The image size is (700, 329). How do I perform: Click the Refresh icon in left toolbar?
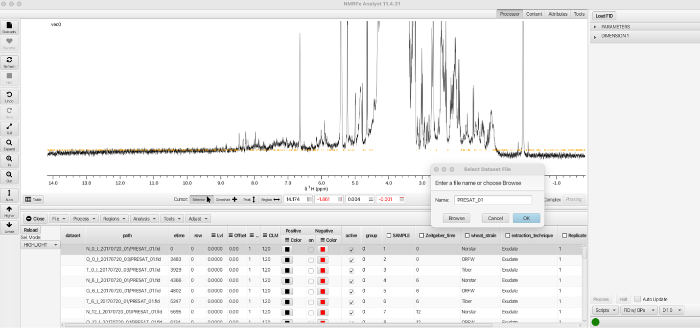[x=9, y=62]
